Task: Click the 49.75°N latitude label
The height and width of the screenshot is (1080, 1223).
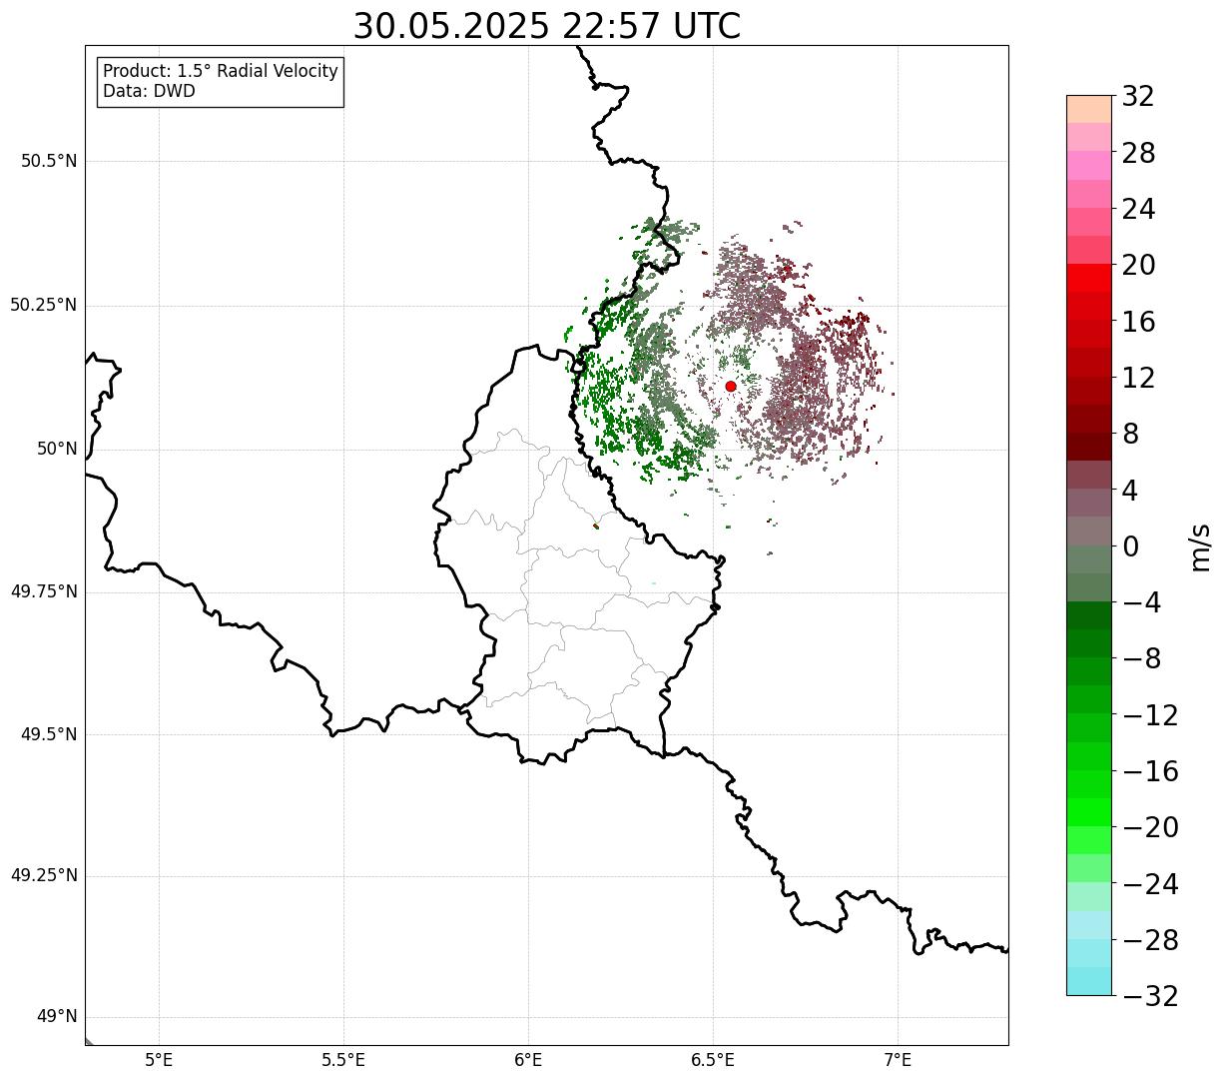Action: tap(44, 591)
